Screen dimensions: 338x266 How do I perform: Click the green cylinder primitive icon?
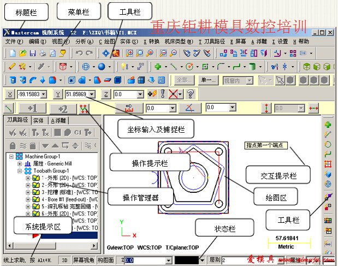point(252,67)
